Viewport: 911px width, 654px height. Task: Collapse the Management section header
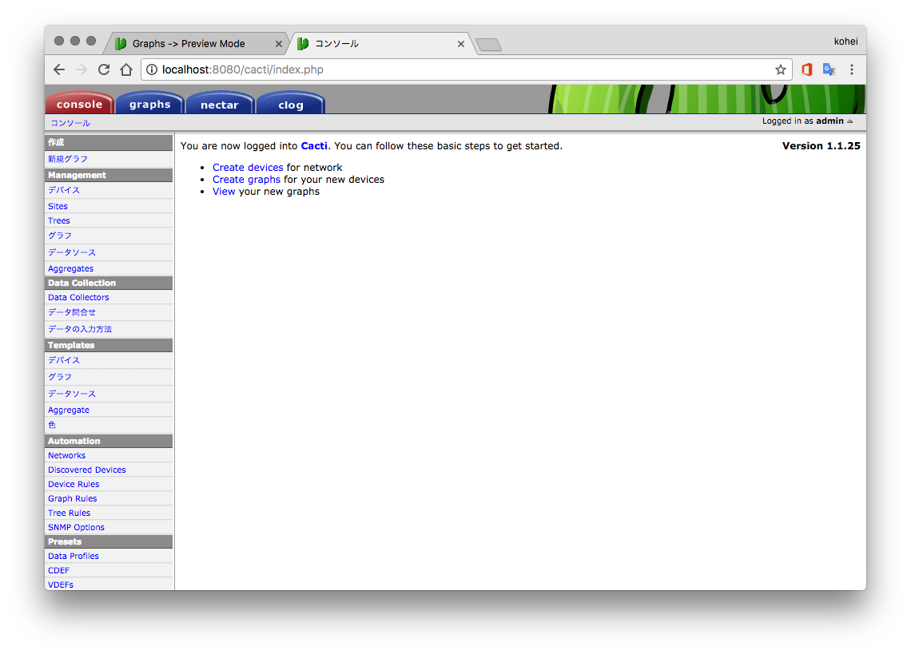coord(109,175)
